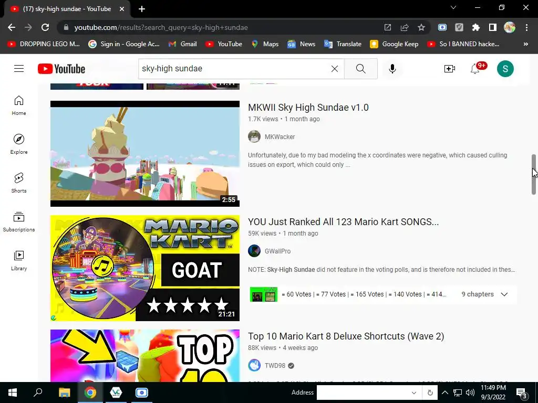Open the tab search dropdown arrow
The image size is (538, 403).
click(453, 7)
